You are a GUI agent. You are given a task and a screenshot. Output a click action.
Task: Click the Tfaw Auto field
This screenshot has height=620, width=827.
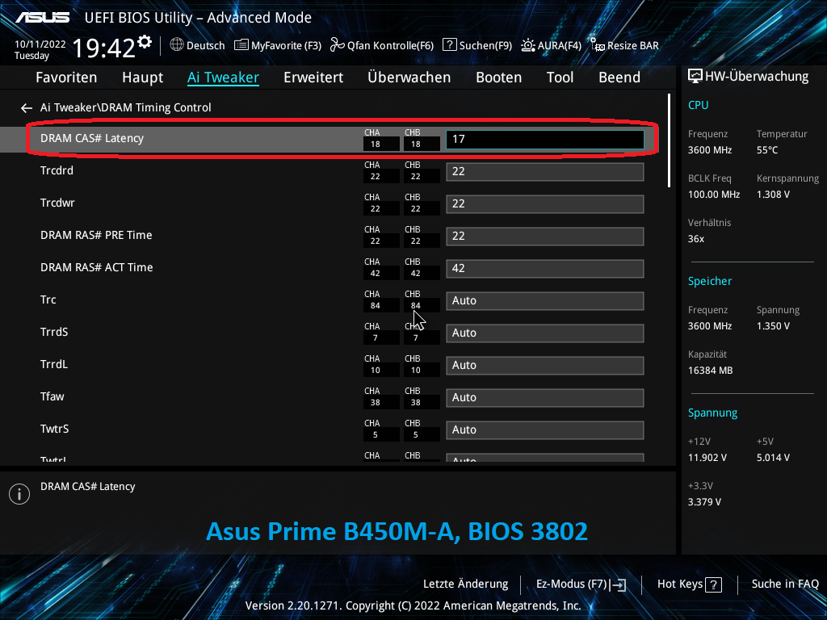[x=545, y=397]
